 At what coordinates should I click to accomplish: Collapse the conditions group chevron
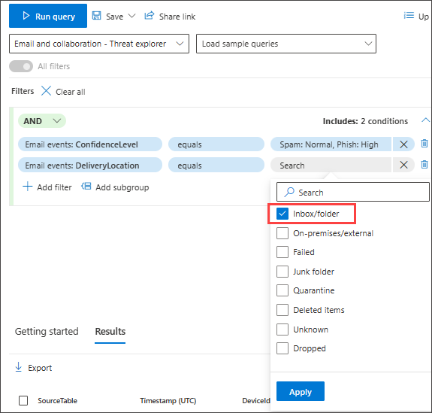[x=425, y=120]
